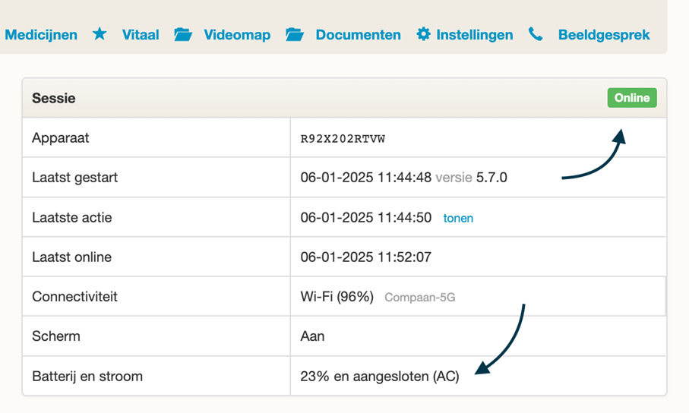Select the device ID R92X202RTVW

[343, 139]
